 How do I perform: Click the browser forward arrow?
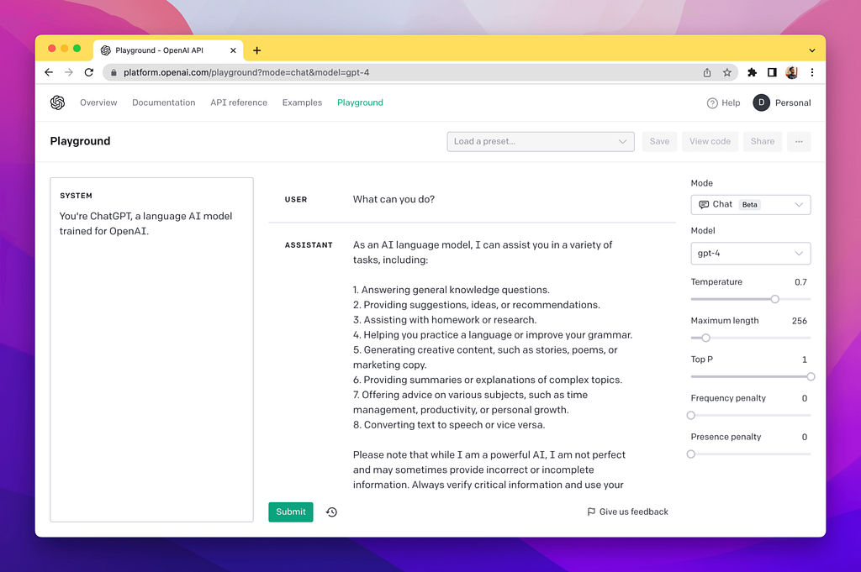pos(69,72)
